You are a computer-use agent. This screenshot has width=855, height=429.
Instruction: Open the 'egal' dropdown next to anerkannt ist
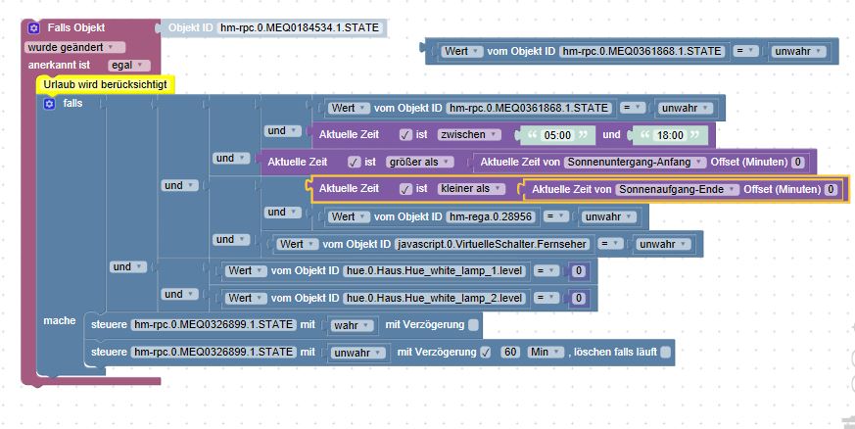point(128,66)
